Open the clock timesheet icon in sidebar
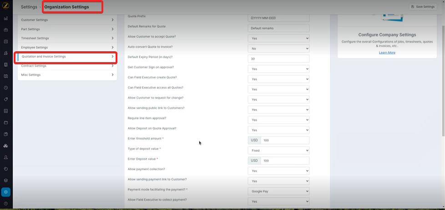Image resolution: width=445 pixels, height=210 pixels. pyautogui.click(x=6, y=88)
